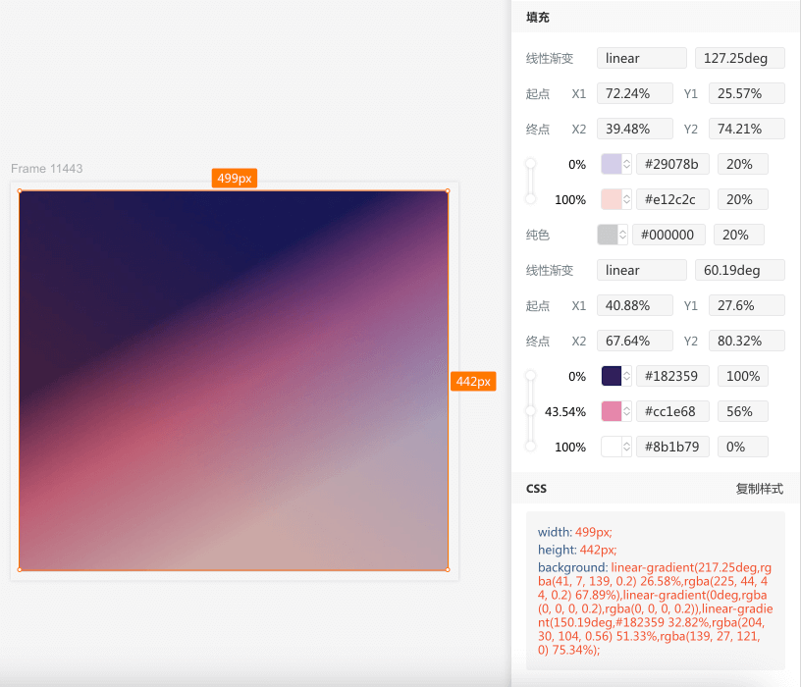Select the Frame 11443 label
The image size is (801, 687).
click(46, 169)
